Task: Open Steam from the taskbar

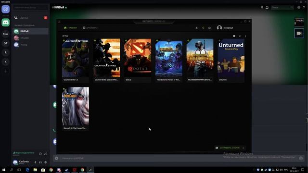Action: (66, 170)
